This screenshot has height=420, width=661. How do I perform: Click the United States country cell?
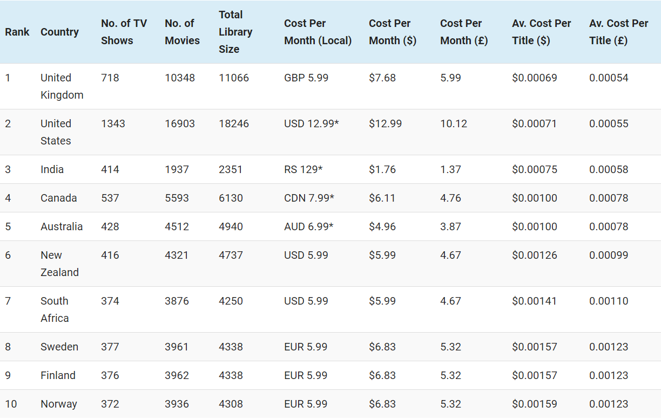[56, 132]
